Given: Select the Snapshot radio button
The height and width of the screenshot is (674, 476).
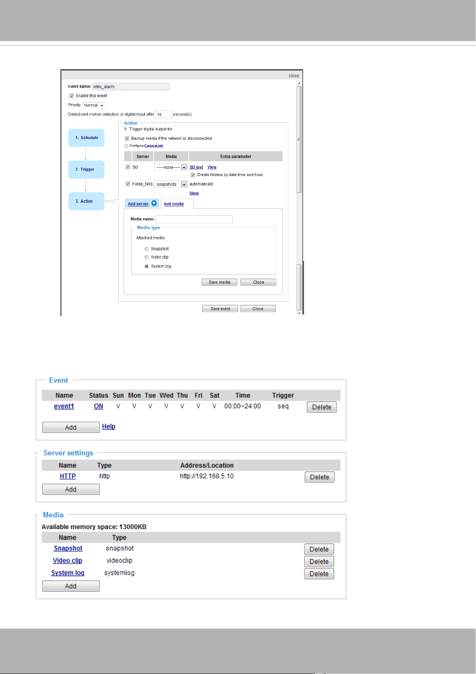Looking at the screenshot, I should [x=146, y=249].
